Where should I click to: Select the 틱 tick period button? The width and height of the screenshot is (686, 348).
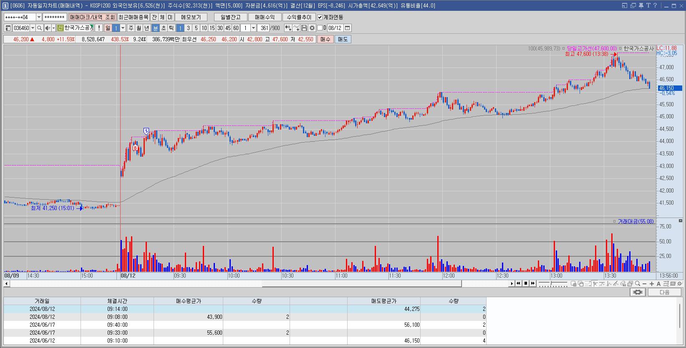(171, 28)
